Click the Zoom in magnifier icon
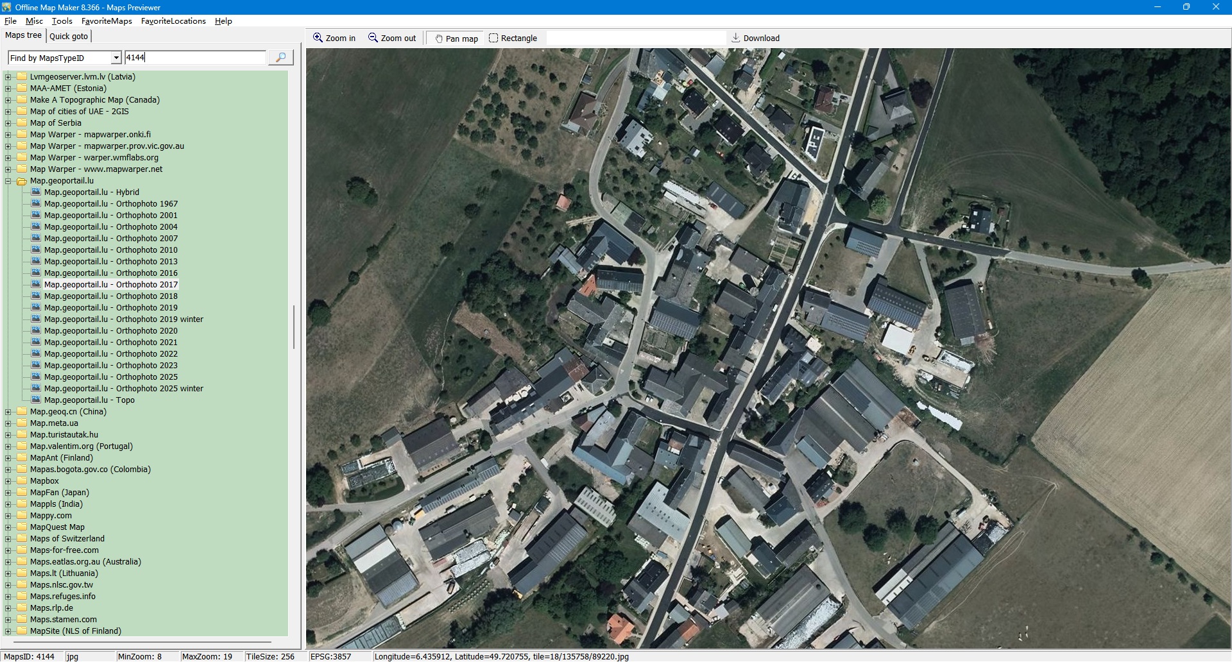This screenshot has height=662, width=1232. [318, 38]
